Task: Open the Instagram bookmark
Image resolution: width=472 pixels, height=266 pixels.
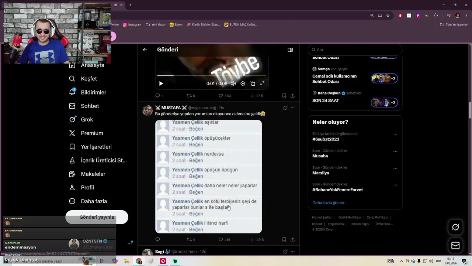Action: point(132,25)
